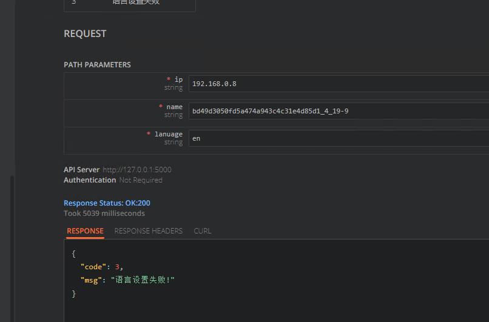The image size is (489, 322).
Task: Click the 'Response Status: OK:200' text
Action: click(x=107, y=203)
